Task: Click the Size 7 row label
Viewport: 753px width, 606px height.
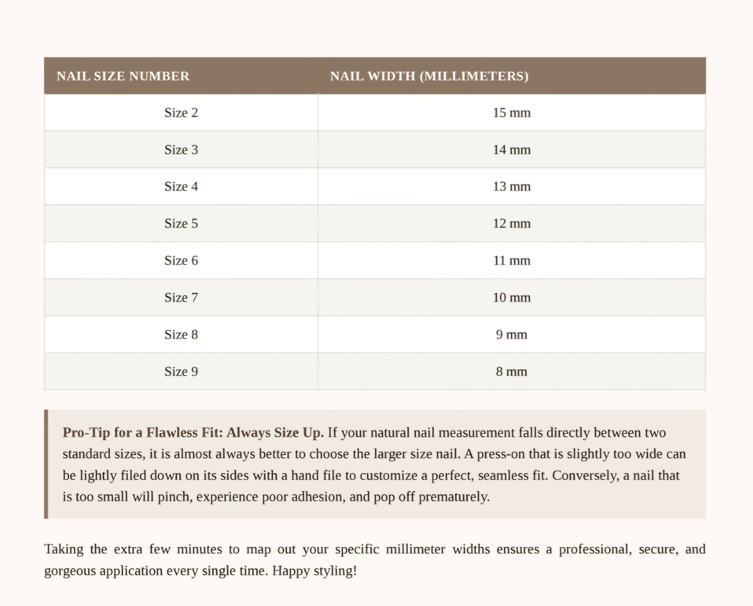Action: (181, 297)
